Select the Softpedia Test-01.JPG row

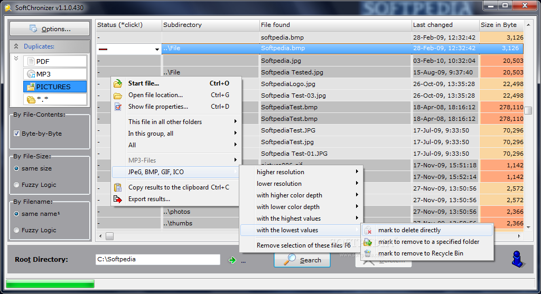click(x=310, y=154)
